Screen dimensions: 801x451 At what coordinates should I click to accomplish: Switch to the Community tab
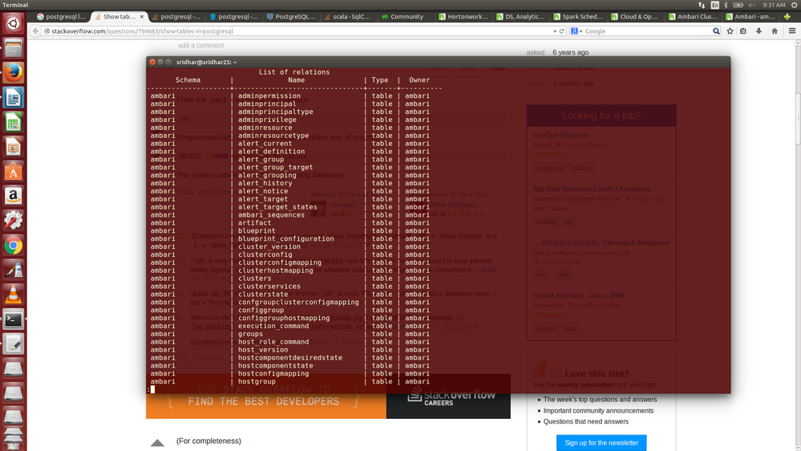pos(403,16)
